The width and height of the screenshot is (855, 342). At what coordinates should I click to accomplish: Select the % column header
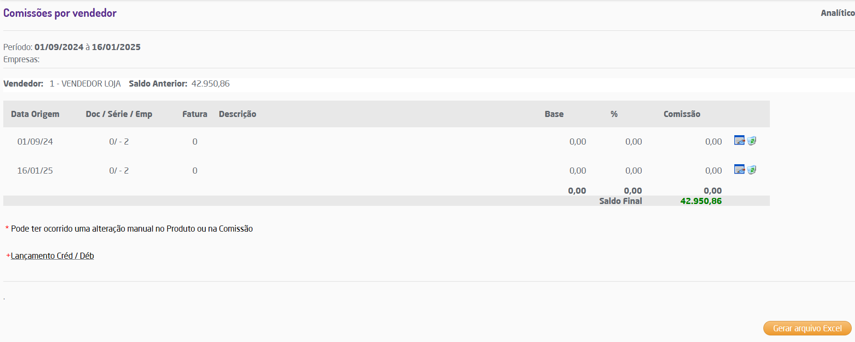click(614, 114)
